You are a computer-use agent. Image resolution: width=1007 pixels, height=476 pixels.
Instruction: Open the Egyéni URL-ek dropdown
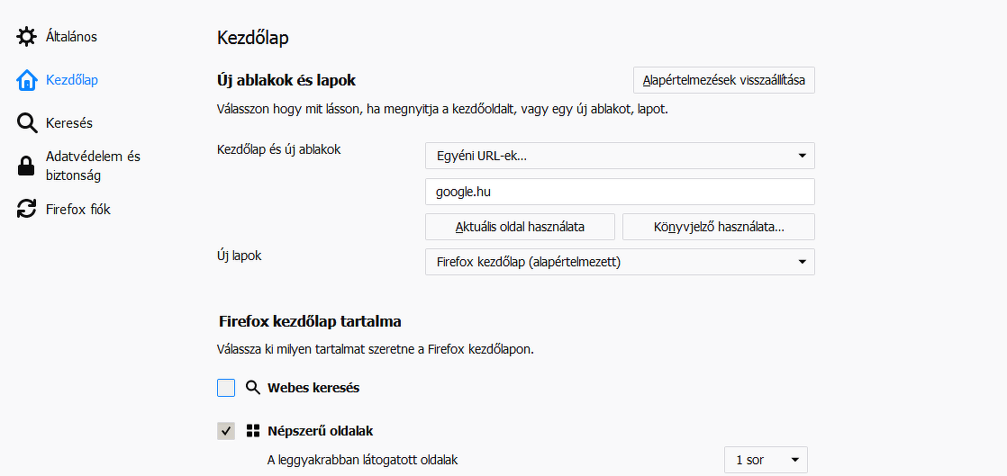click(x=620, y=156)
